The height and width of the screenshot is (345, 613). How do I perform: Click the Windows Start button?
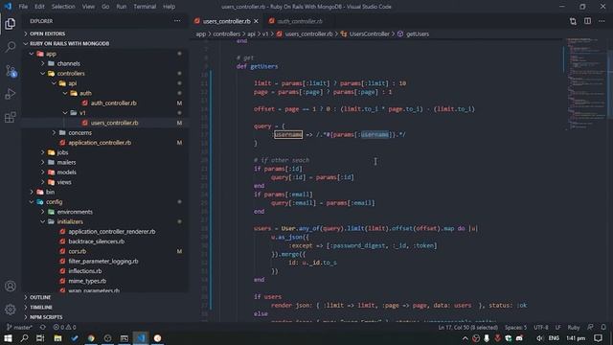click(8, 338)
